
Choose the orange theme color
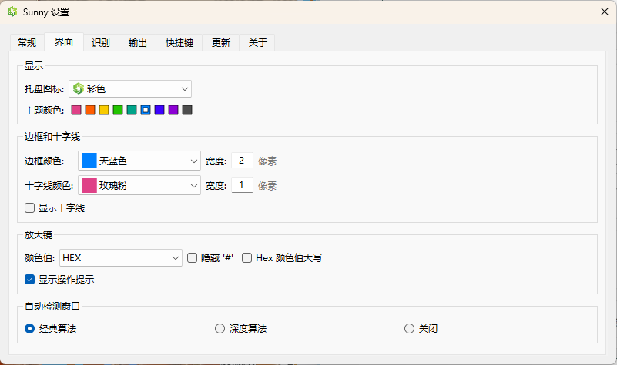[x=90, y=110]
